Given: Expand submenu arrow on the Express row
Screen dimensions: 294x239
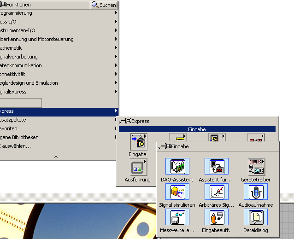Looking at the screenshot, I should [x=116, y=111].
